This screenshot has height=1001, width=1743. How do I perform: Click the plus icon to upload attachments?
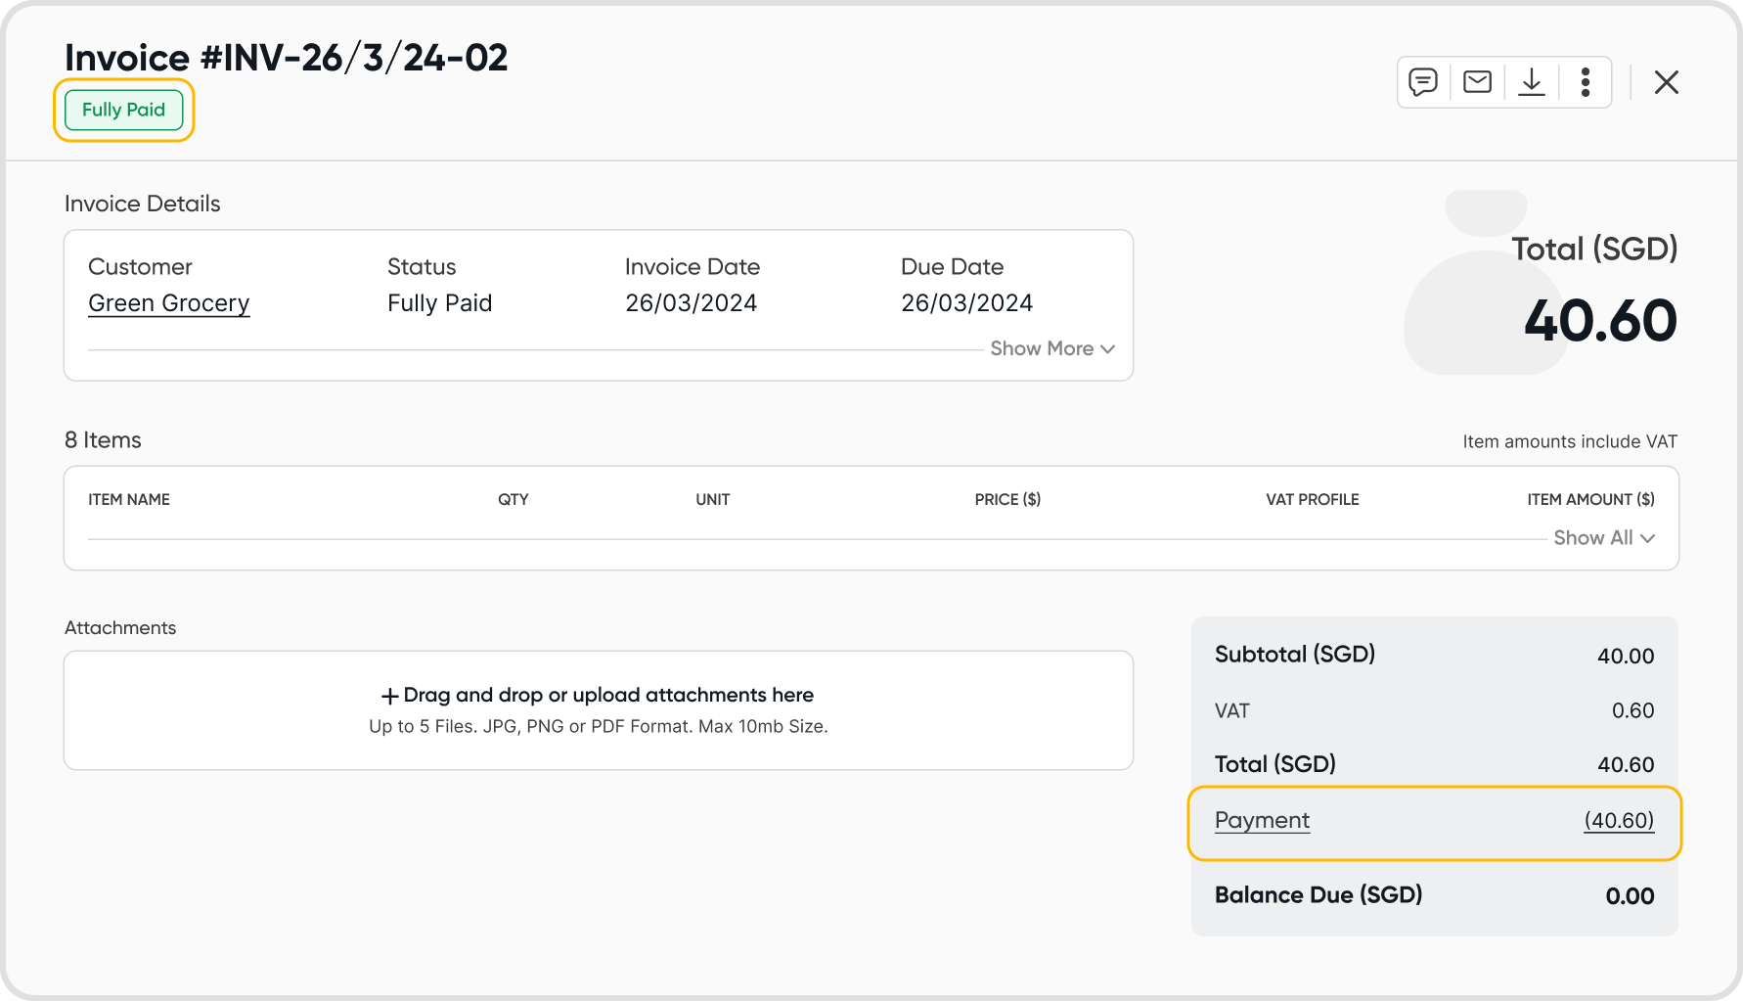389,696
